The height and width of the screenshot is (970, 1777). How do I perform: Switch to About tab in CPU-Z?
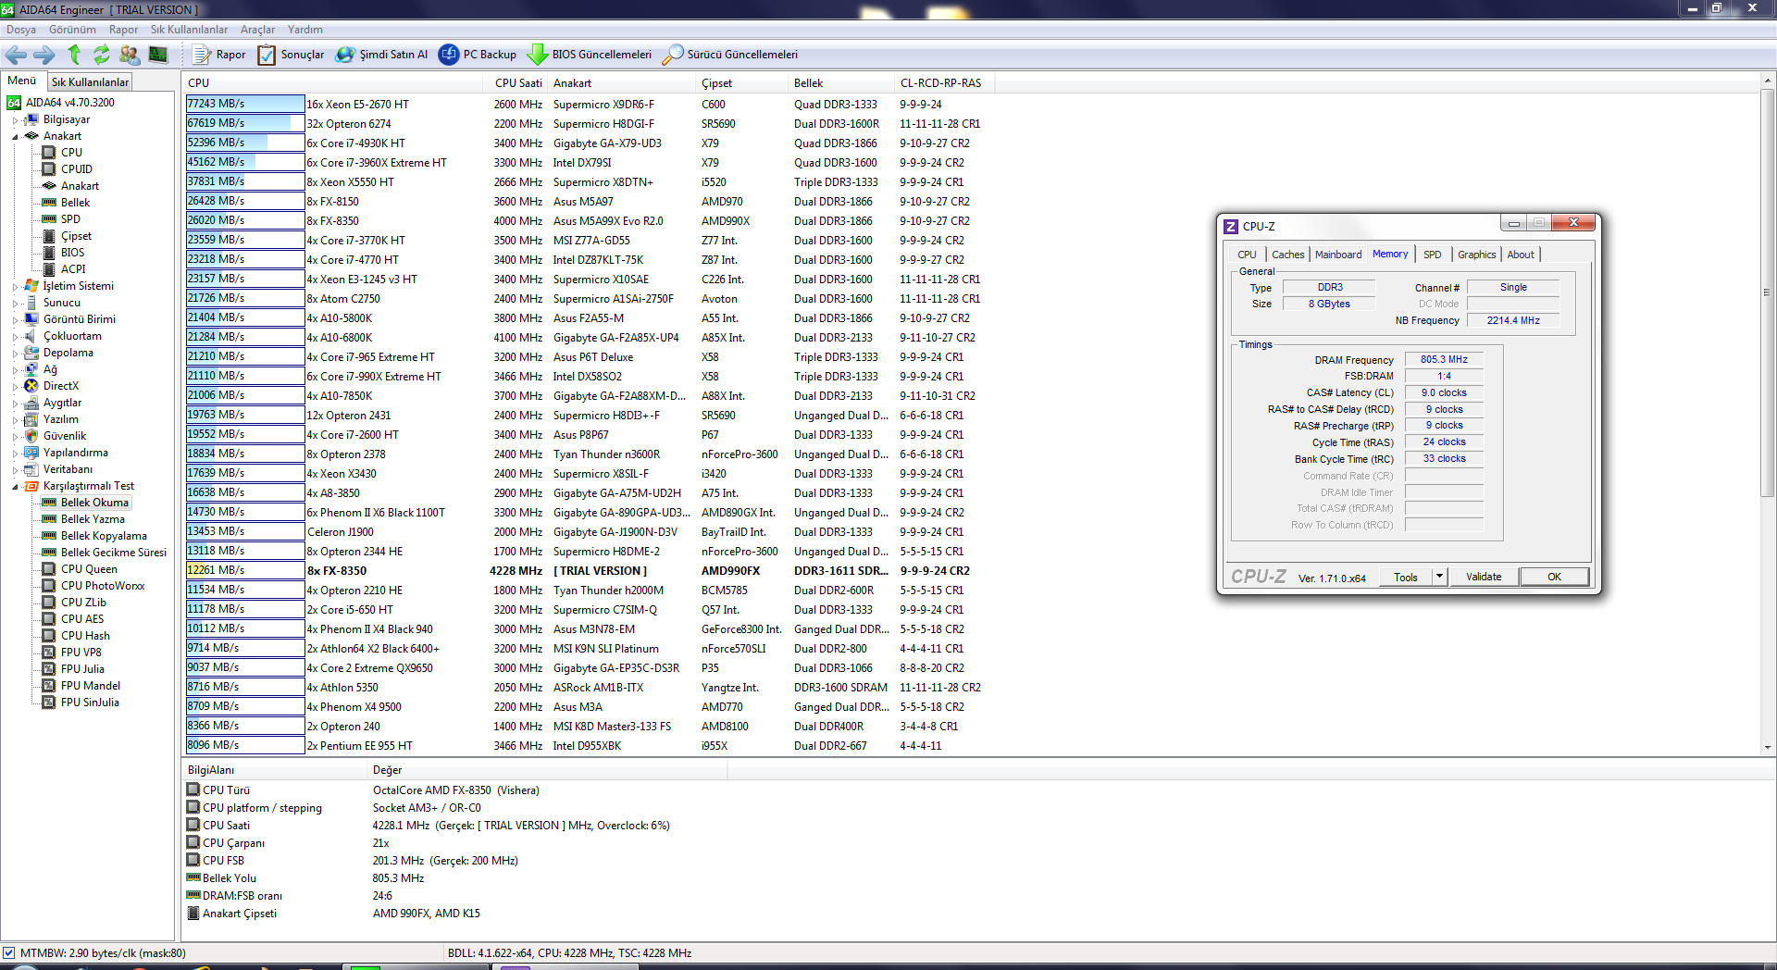pos(1521,255)
